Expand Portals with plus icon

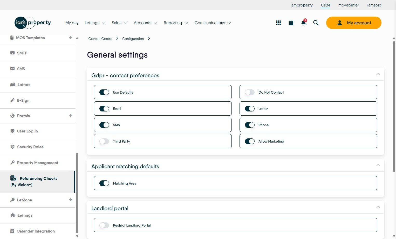click(70, 116)
